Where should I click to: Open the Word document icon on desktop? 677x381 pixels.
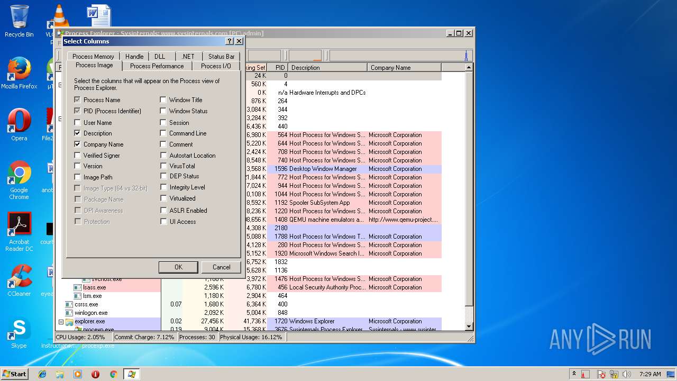click(x=99, y=16)
